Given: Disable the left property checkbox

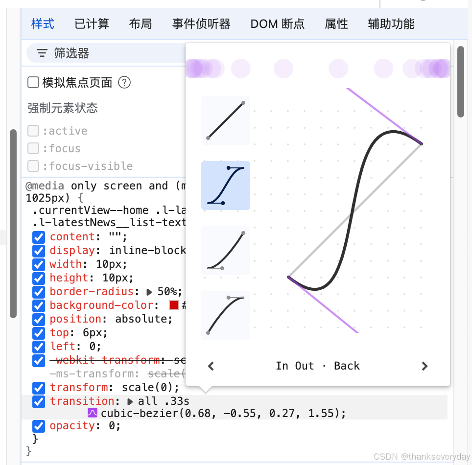Looking at the screenshot, I should pos(39,347).
